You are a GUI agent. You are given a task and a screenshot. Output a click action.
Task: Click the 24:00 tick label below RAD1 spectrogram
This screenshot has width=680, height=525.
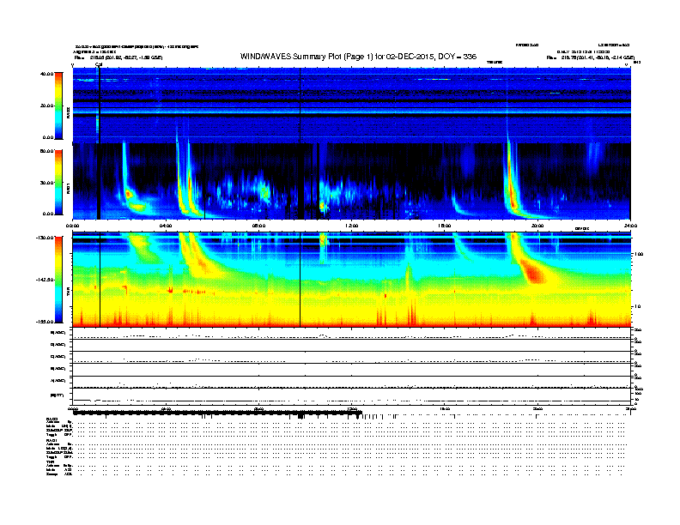point(630,226)
